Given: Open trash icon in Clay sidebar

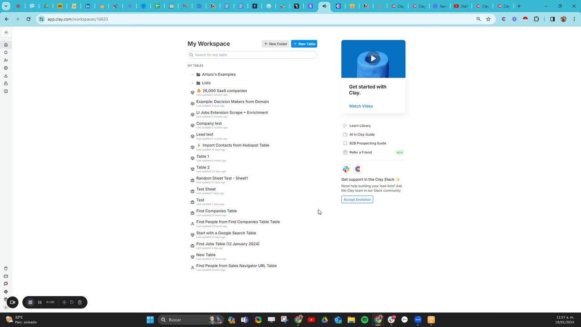Looking at the screenshot, I should pyautogui.click(x=6, y=268).
